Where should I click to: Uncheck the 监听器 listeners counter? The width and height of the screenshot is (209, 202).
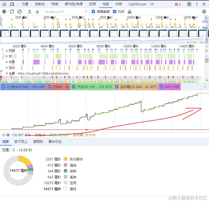(x=117, y=87)
